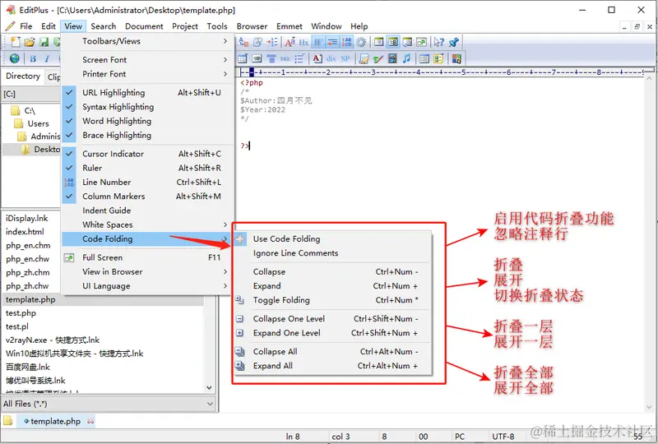This screenshot has width=658, height=444.
Task: Choose Expand One Level
Action: (x=333, y=333)
